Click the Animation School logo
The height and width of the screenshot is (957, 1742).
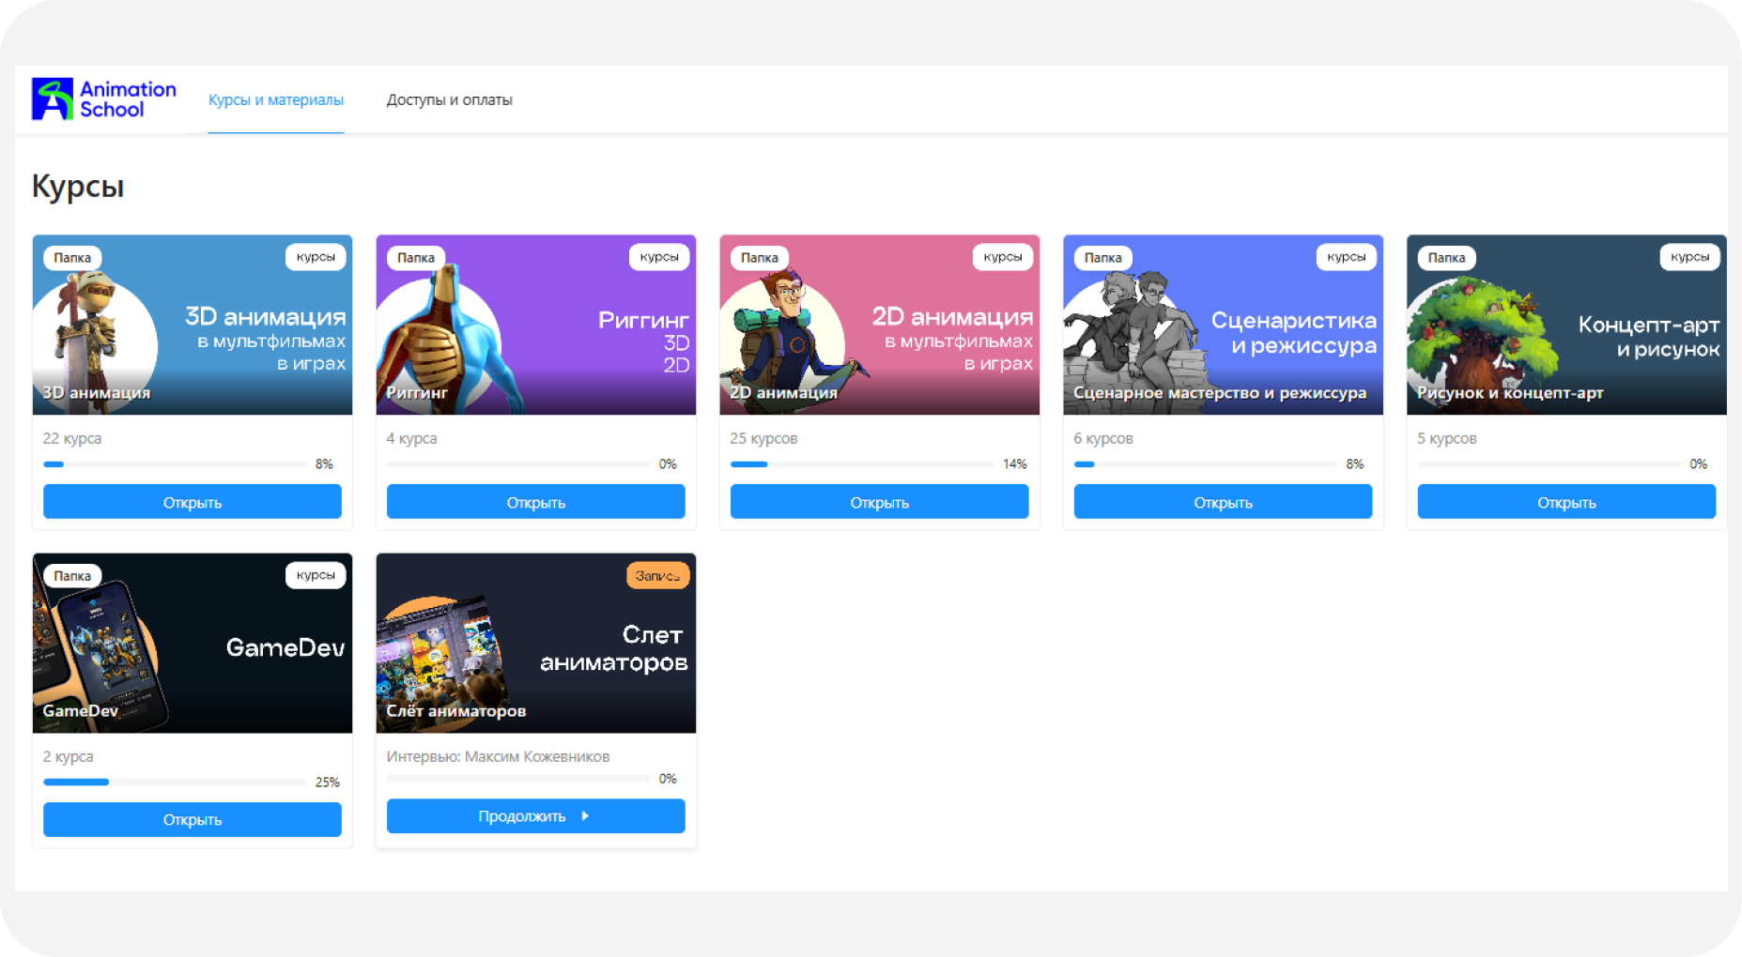(104, 99)
